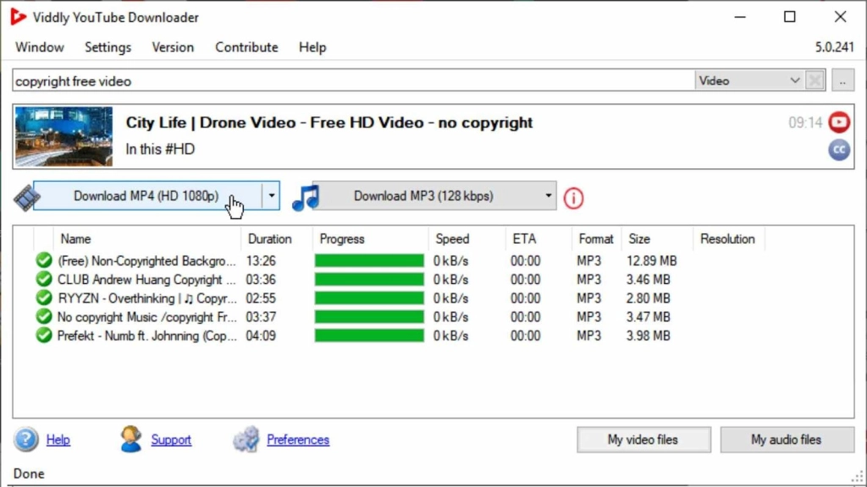Click the Support person icon
The image size is (867, 487).
pyautogui.click(x=130, y=440)
